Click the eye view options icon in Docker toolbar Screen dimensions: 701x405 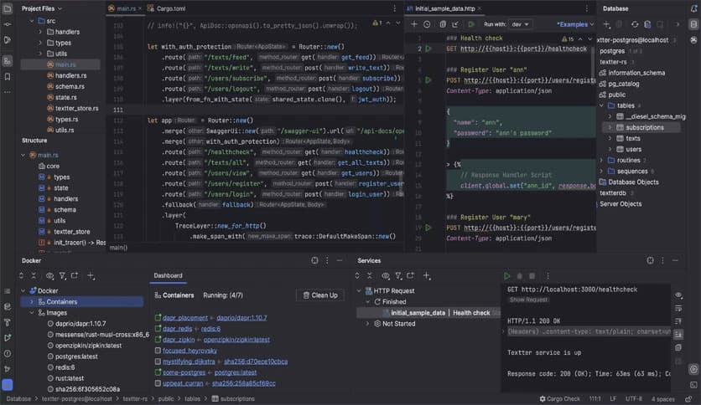tap(49, 276)
